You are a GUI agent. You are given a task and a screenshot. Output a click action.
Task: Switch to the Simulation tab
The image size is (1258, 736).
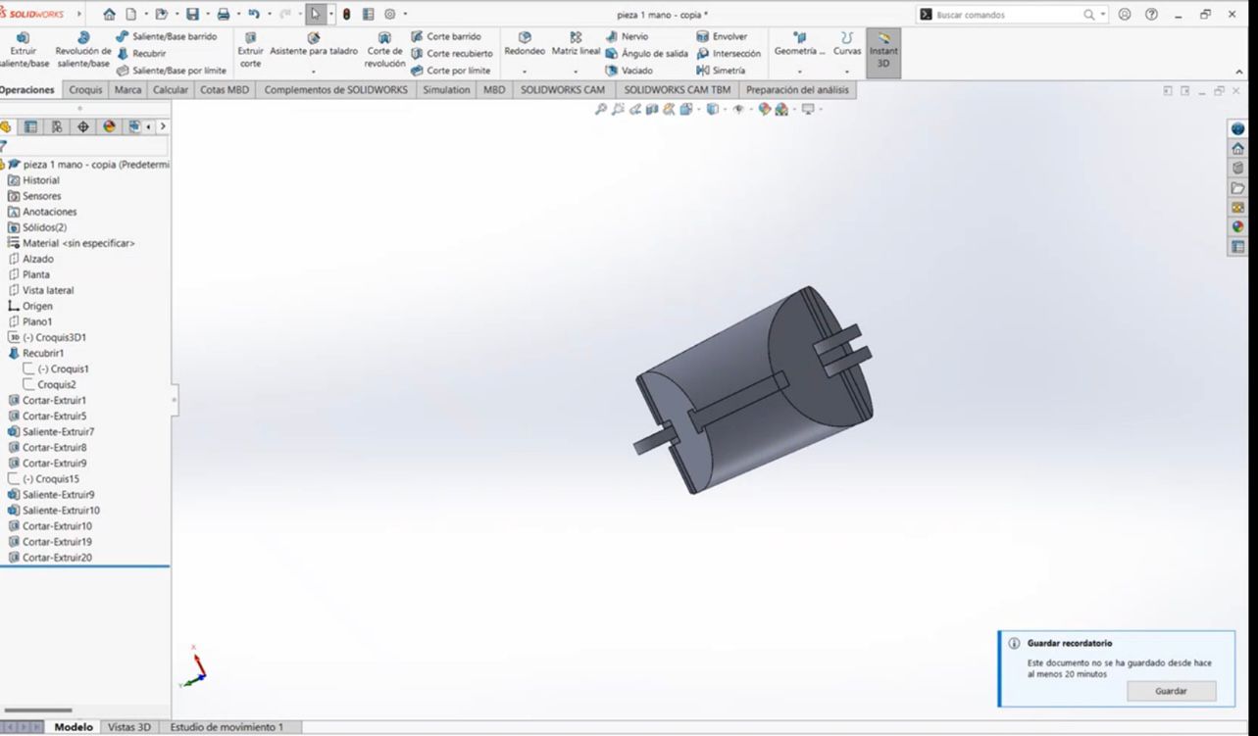(x=446, y=90)
